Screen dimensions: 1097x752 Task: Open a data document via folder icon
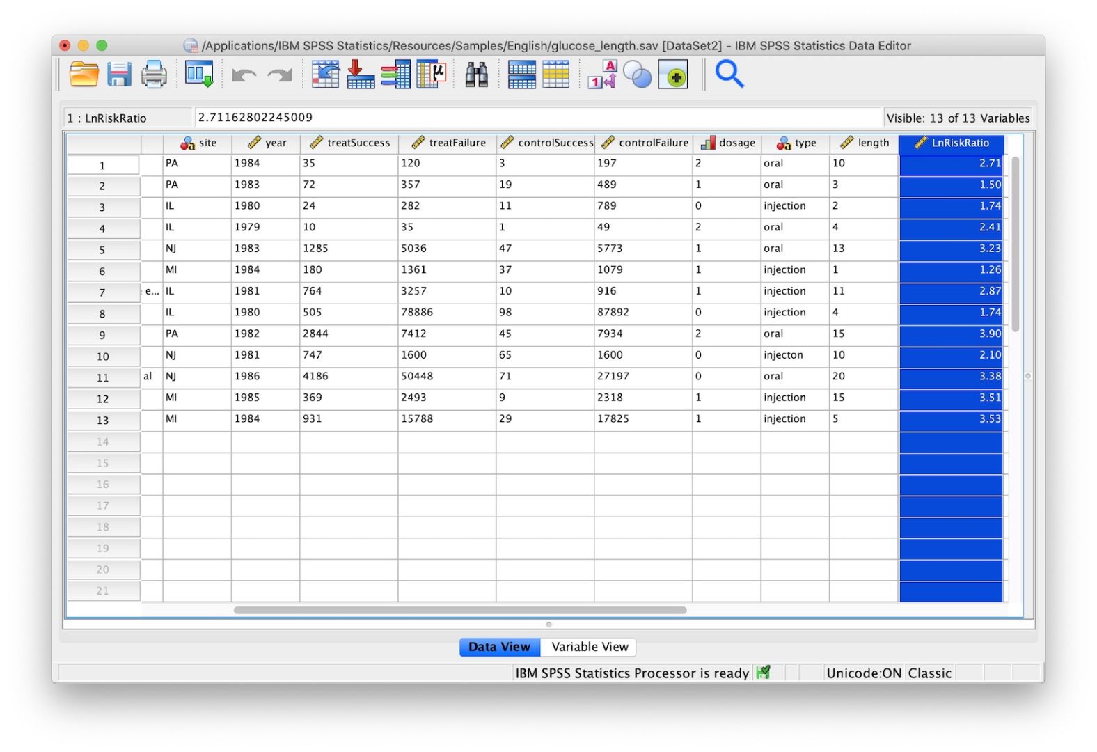point(84,75)
